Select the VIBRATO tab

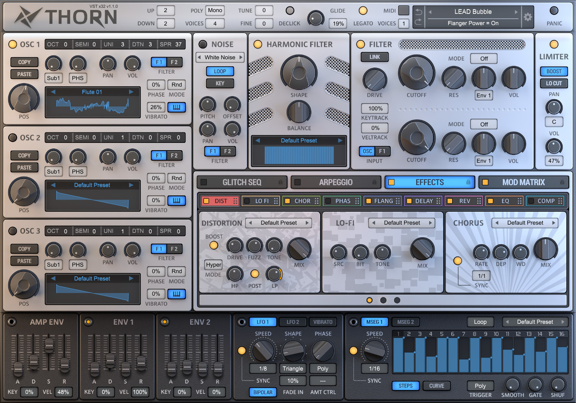point(323,322)
